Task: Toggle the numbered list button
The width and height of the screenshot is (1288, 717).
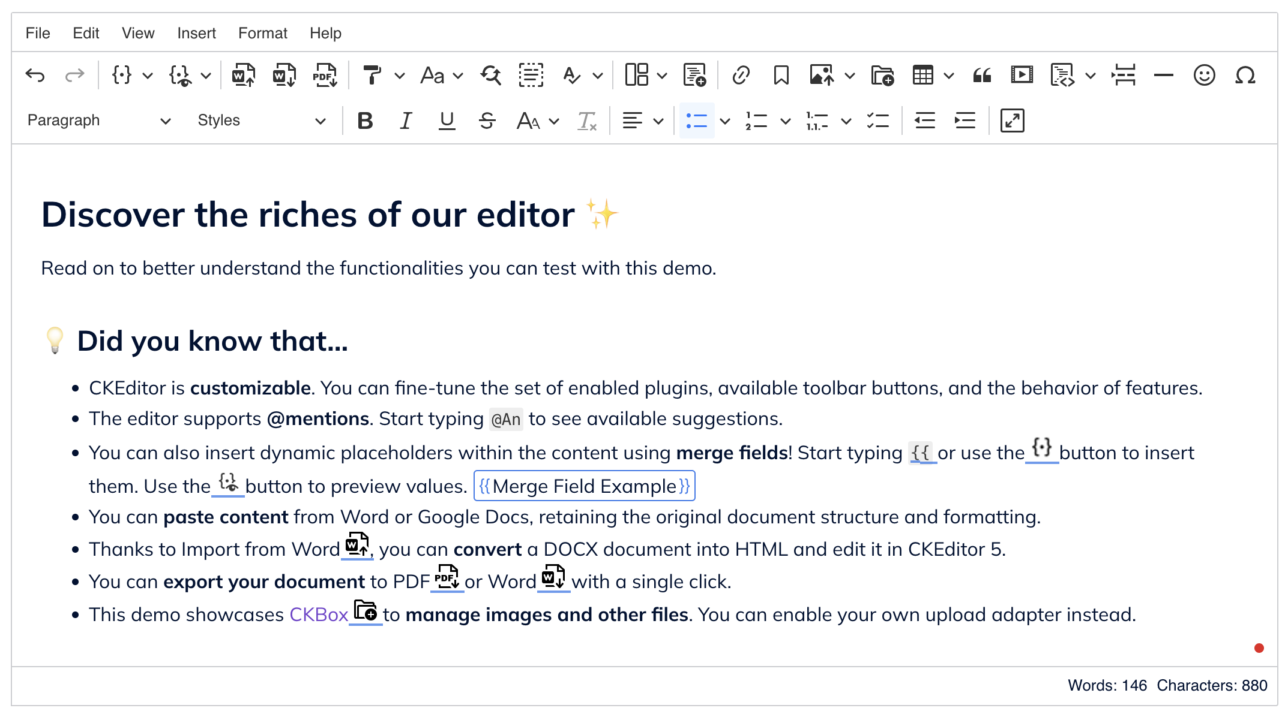Action: click(756, 121)
